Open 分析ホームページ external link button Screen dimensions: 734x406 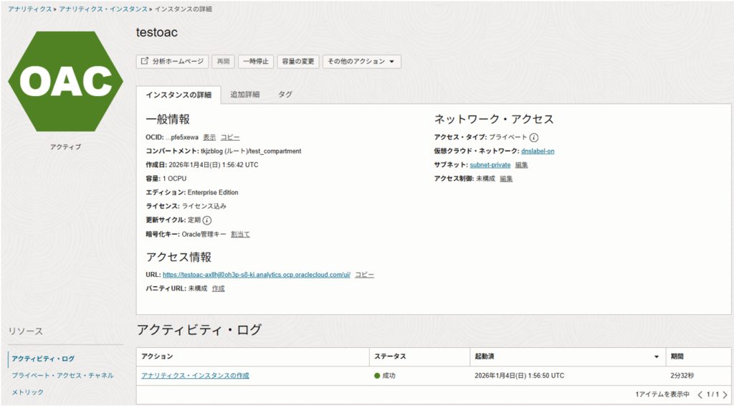pos(173,62)
